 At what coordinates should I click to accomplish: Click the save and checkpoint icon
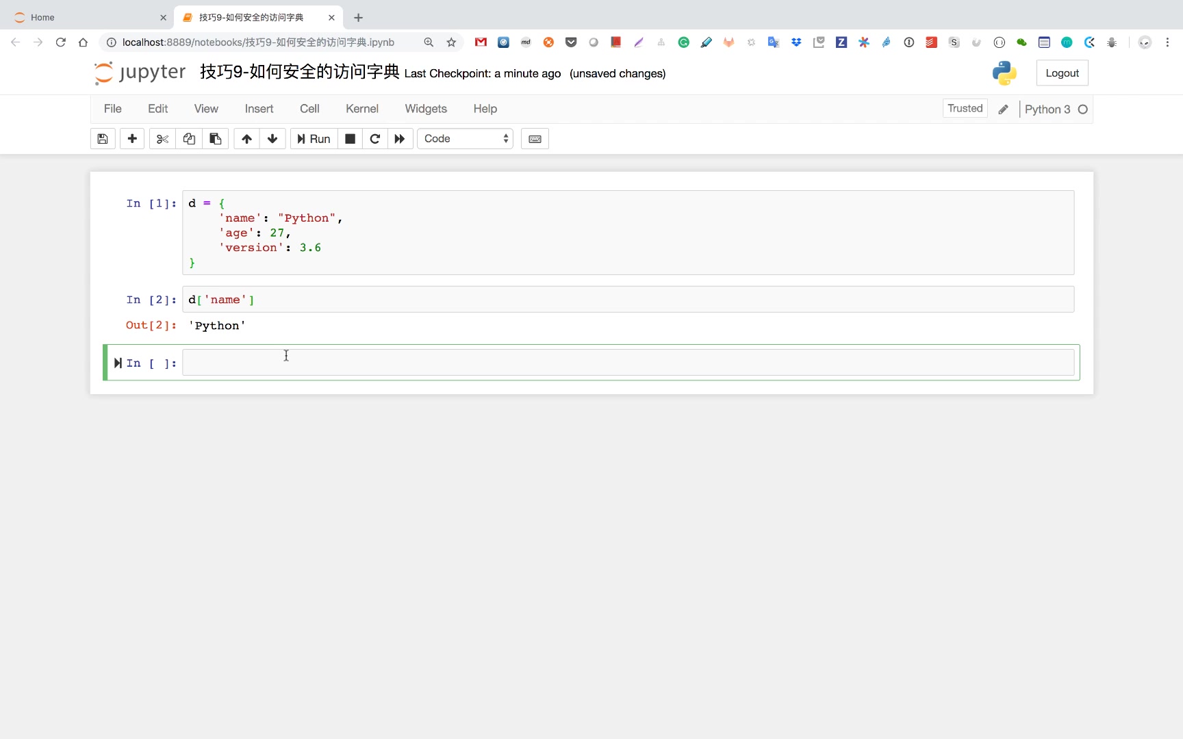pyautogui.click(x=103, y=139)
